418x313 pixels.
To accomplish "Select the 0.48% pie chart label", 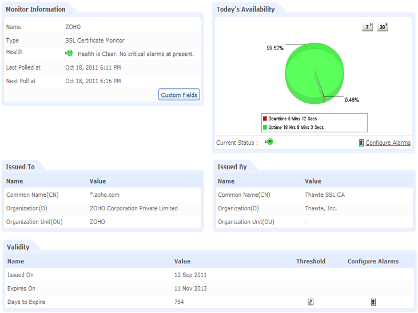I will tap(352, 100).
